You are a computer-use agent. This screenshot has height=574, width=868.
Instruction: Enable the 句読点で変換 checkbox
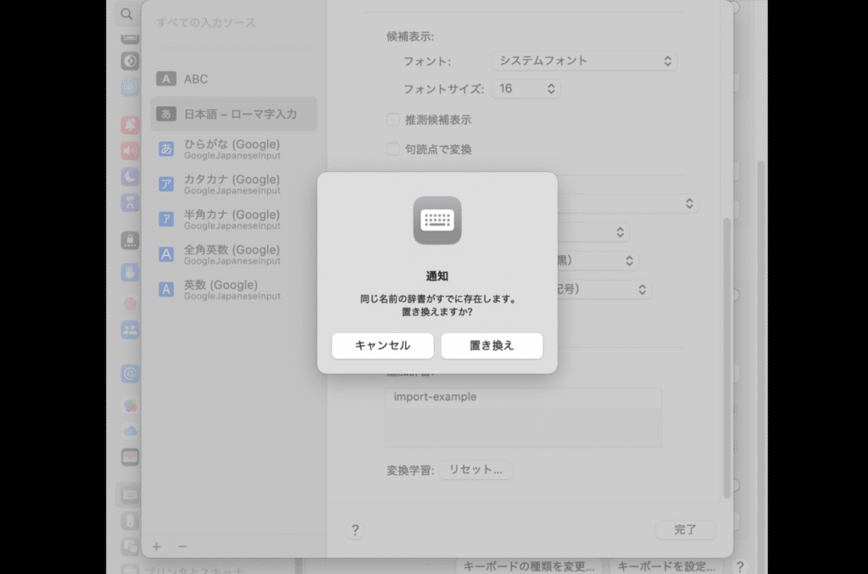coord(392,148)
